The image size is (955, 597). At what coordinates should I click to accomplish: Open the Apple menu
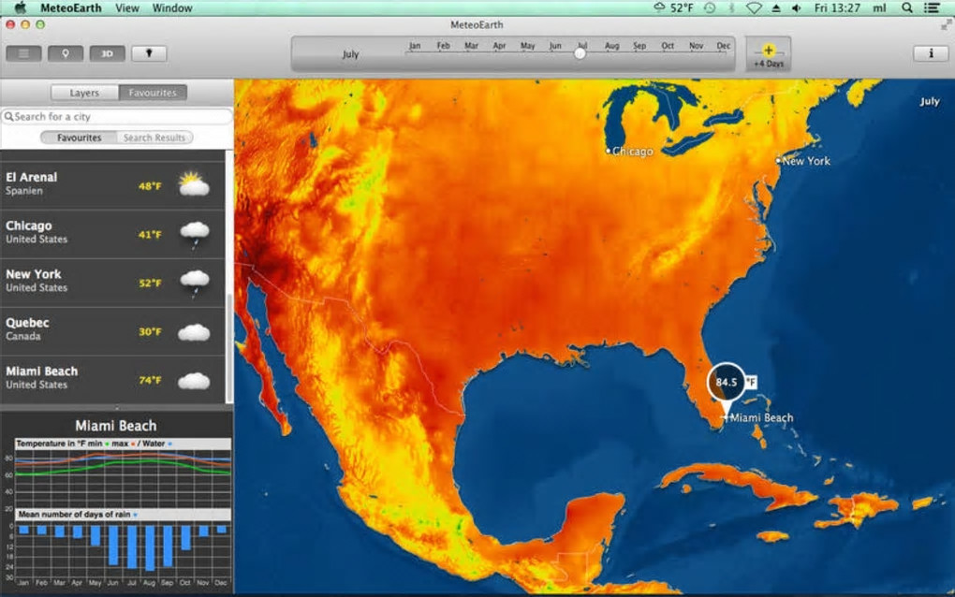(x=20, y=7)
